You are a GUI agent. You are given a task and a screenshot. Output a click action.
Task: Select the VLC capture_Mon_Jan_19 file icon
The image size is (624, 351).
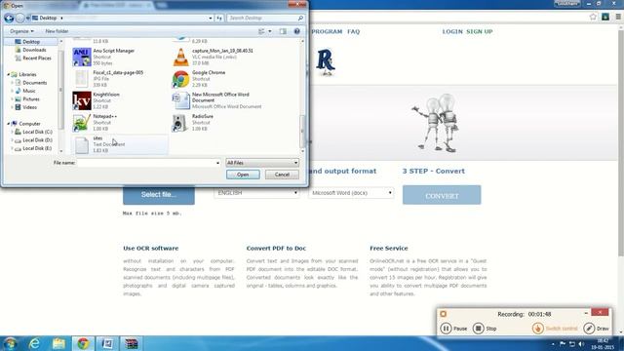point(180,57)
